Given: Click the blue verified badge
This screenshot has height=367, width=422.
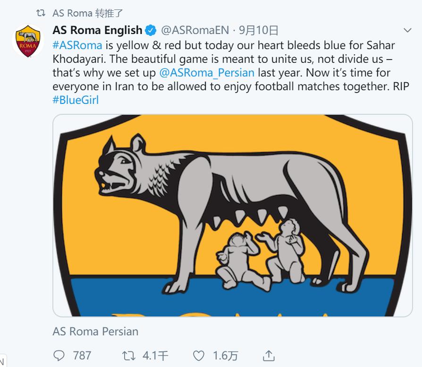Looking at the screenshot, I should point(151,31).
